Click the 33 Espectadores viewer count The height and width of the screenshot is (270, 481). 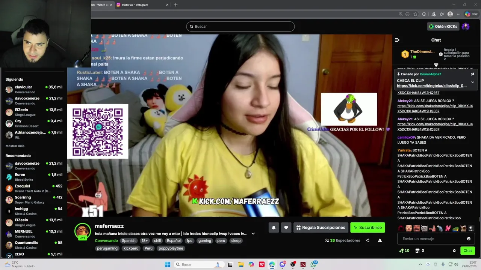click(342, 241)
